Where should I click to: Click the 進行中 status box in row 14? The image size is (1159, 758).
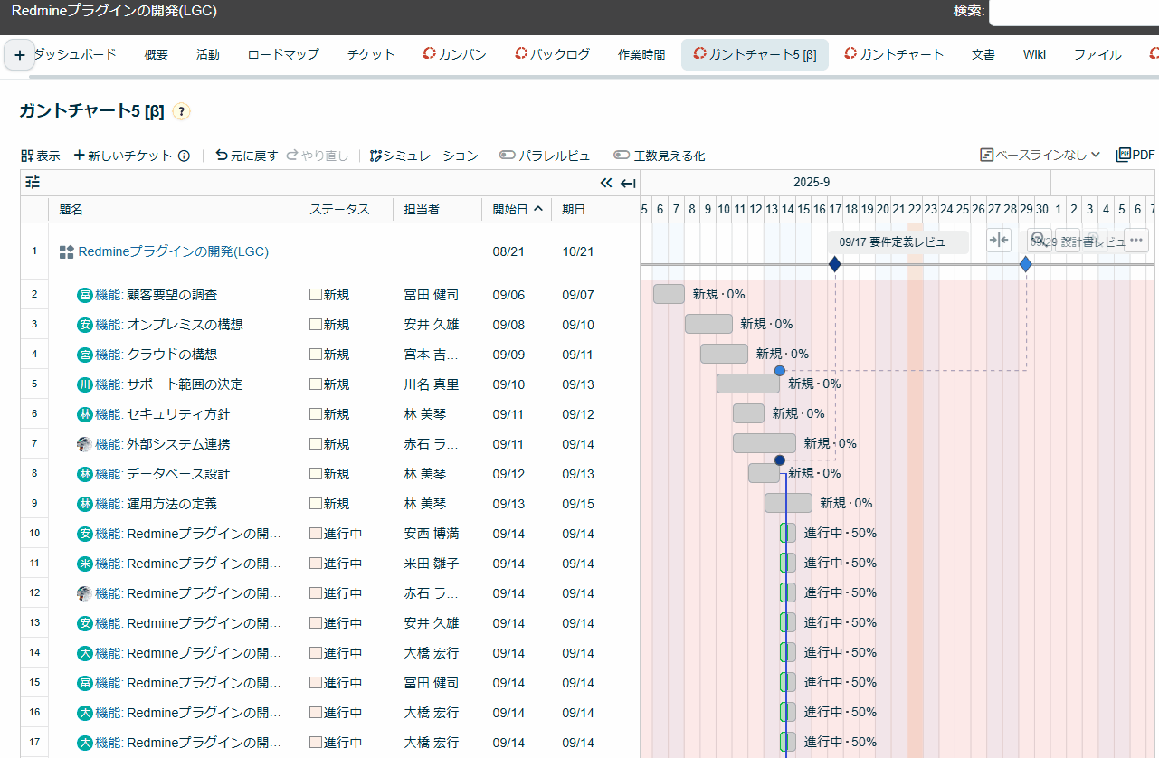(x=316, y=653)
